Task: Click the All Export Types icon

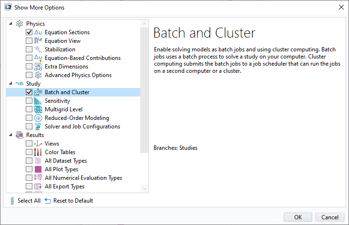Action: 38,186
